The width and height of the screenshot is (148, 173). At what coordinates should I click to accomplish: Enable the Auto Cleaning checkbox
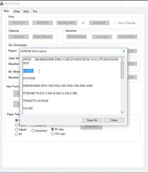116,23
